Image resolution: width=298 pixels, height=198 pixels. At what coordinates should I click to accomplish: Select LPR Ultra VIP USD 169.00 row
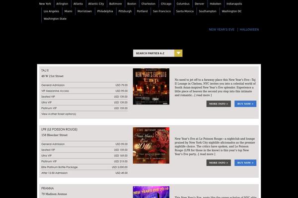click(84, 156)
